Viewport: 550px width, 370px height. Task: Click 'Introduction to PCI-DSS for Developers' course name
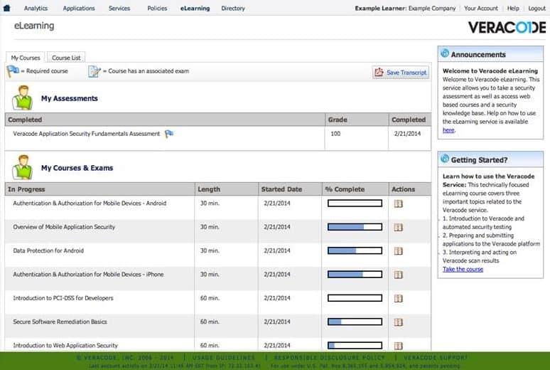coord(63,298)
